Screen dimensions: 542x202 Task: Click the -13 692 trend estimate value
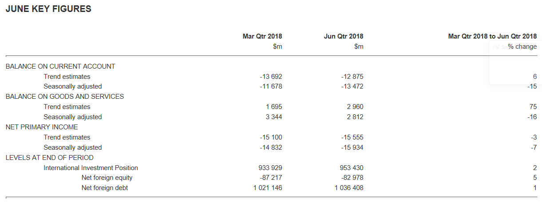click(271, 77)
